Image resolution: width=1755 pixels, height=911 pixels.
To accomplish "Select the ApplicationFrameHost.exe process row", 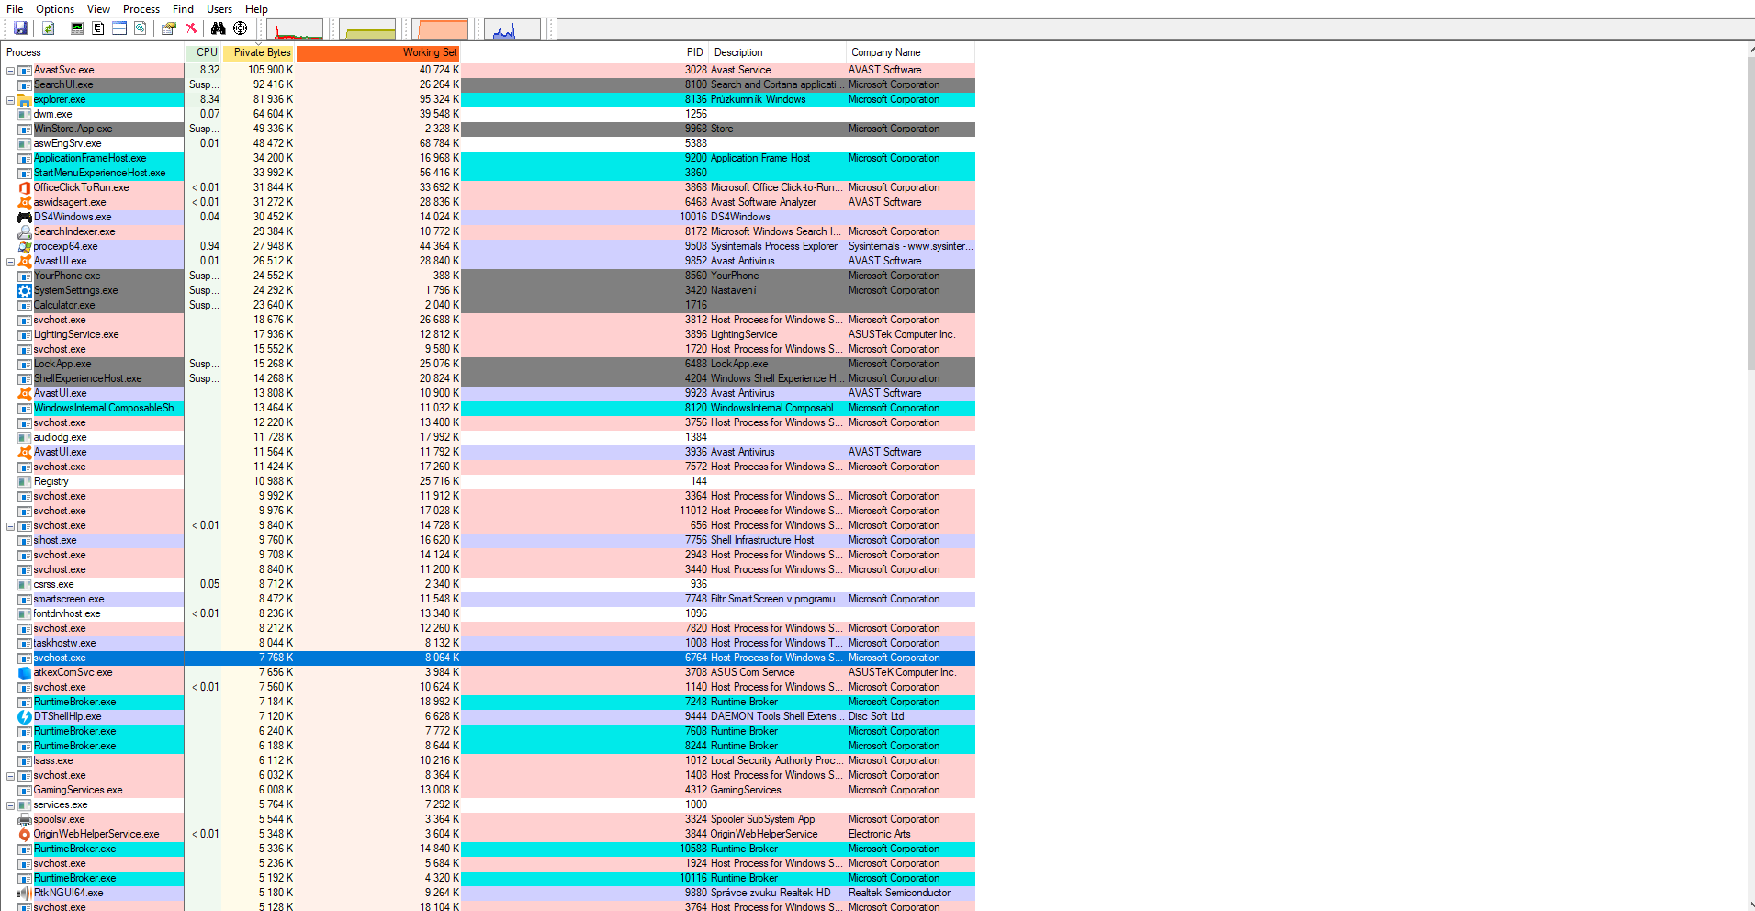I will (488, 158).
